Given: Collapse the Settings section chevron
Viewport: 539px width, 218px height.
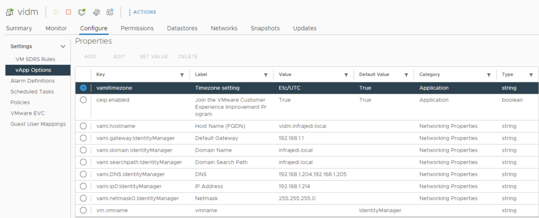Looking at the screenshot, I should 63,46.
